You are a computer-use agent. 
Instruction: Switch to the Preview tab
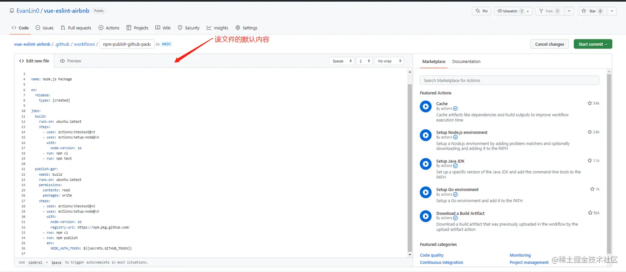pos(71,61)
